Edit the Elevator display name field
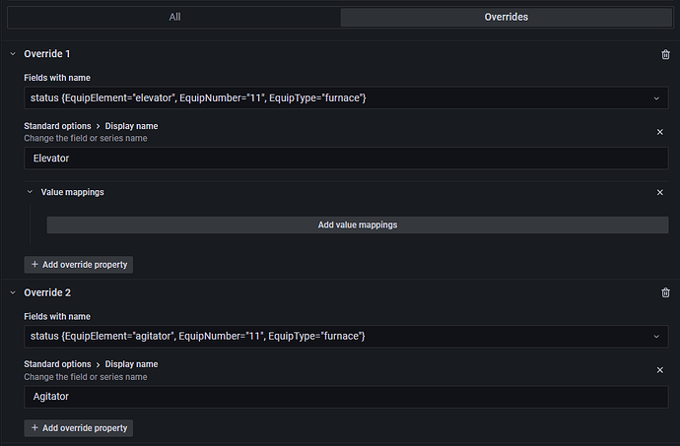This screenshot has width=680, height=446. (346, 158)
